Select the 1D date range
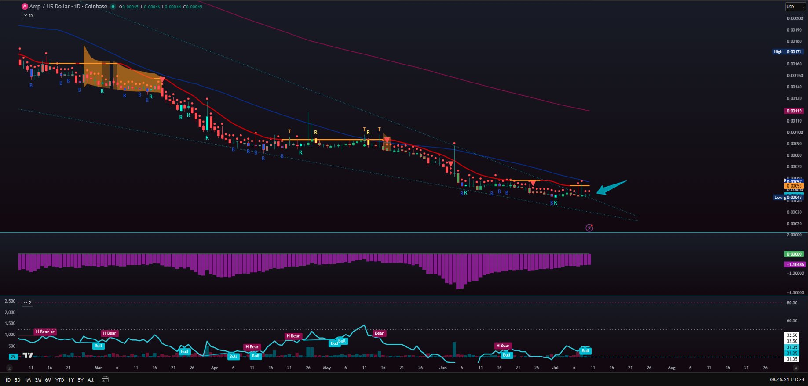This screenshot has width=808, height=386. pos(7,380)
